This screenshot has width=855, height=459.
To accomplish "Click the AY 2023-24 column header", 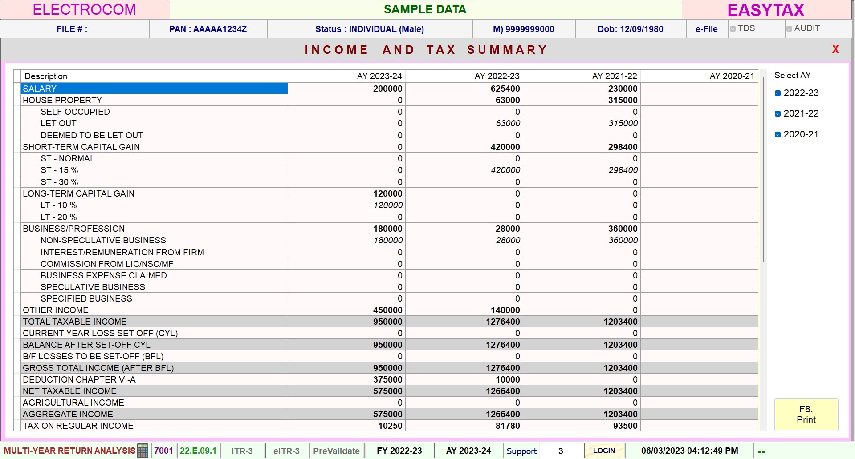I will pos(346,76).
